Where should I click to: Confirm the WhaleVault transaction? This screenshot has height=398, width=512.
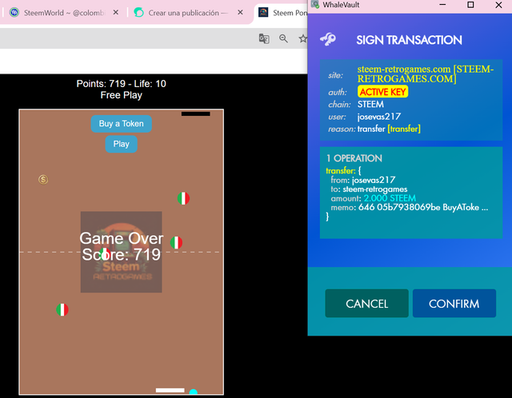coord(454,303)
